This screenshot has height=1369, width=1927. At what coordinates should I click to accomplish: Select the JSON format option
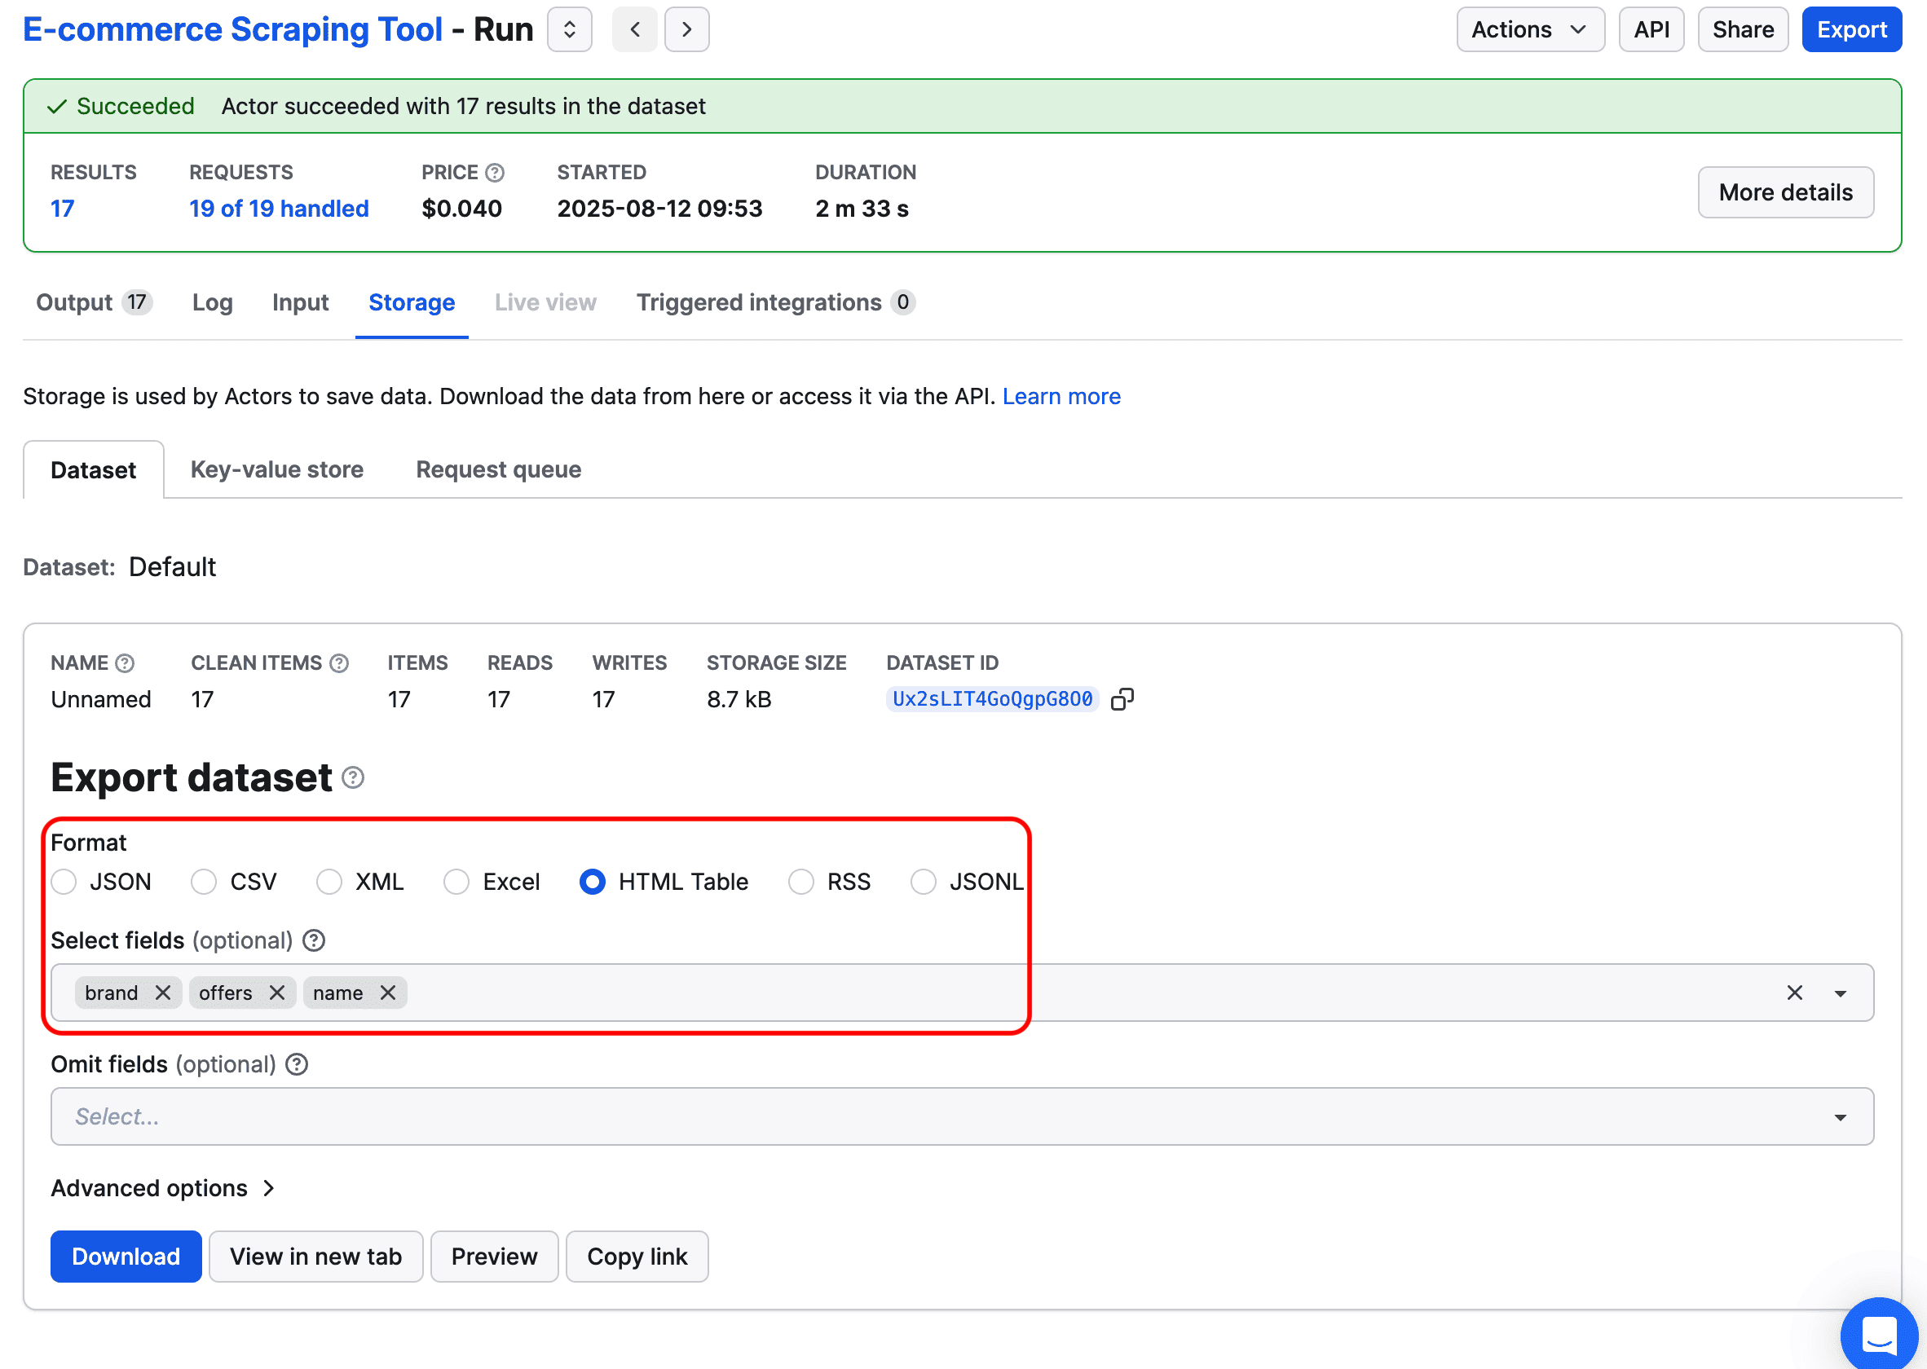pos(100,882)
